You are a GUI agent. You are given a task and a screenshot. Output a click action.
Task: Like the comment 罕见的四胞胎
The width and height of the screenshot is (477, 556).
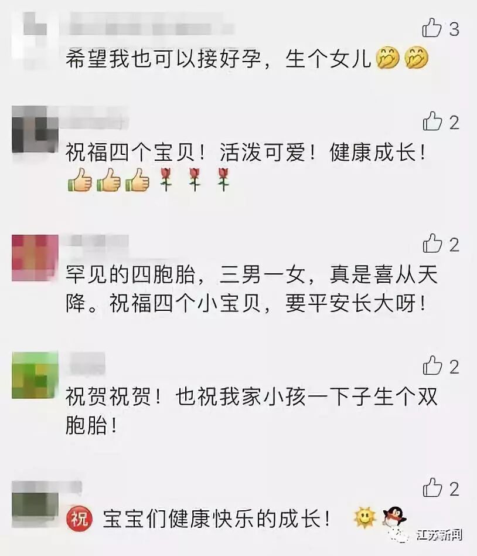pyautogui.click(x=432, y=244)
